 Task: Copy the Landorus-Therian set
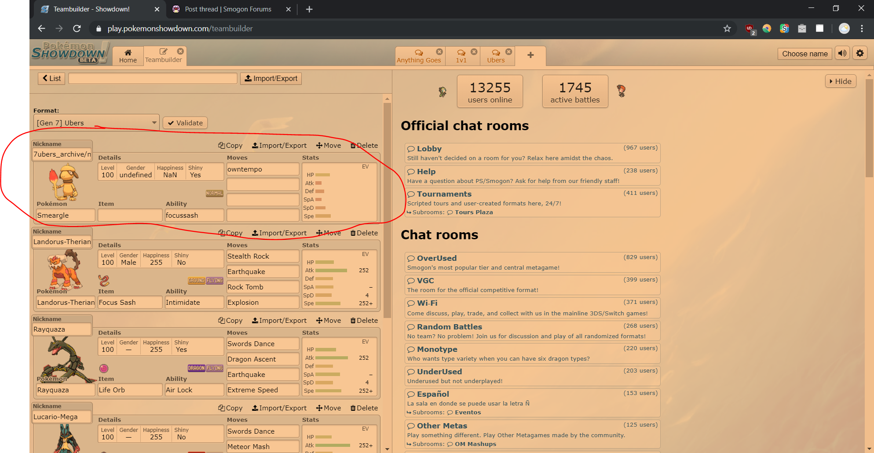[230, 233]
